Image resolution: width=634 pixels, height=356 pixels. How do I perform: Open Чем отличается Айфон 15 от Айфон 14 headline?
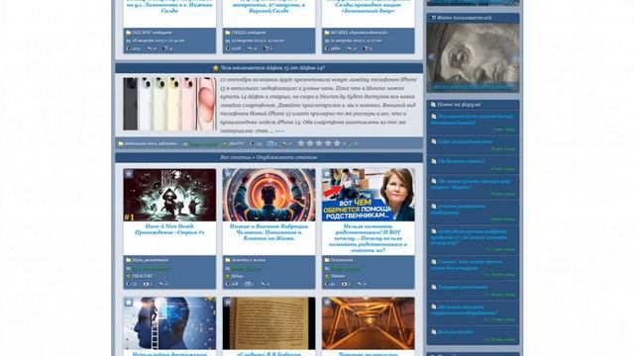click(x=272, y=68)
